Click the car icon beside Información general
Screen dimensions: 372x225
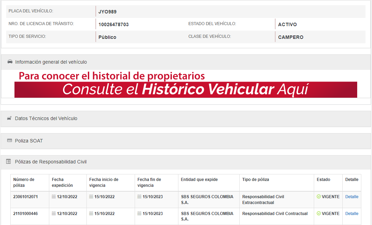10,62
